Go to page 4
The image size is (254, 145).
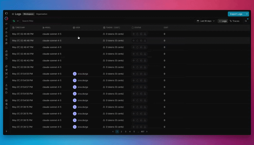[130, 132]
